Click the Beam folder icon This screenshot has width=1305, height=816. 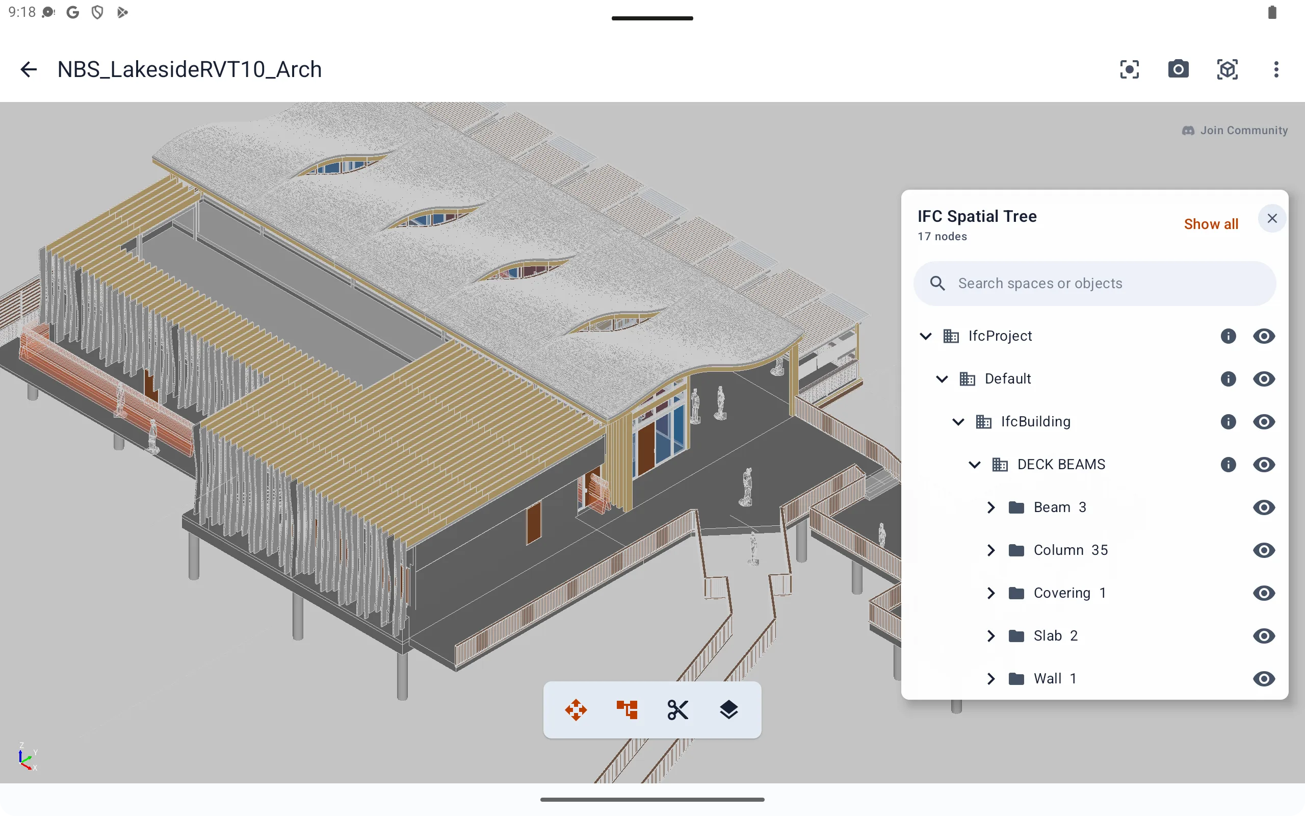(1016, 507)
